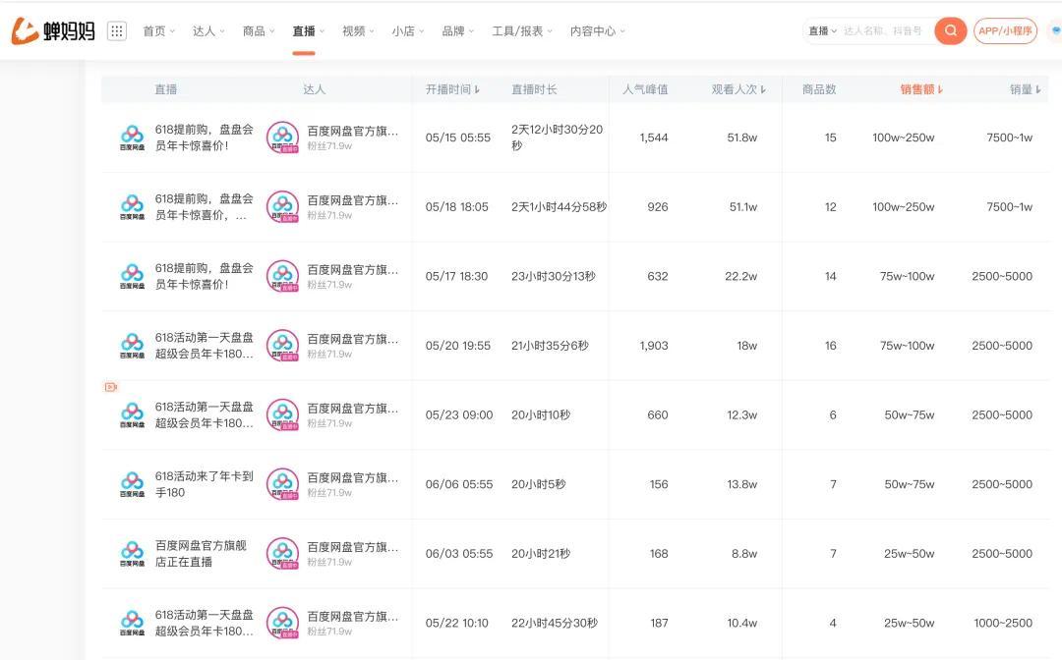Expand the 内容中心 nav menu
Image resolution: width=1062 pixels, height=660 pixels.
[x=598, y=31]
